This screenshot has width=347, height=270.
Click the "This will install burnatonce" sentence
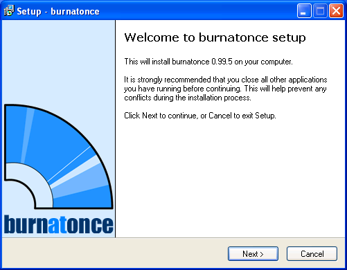pos(208,62)
